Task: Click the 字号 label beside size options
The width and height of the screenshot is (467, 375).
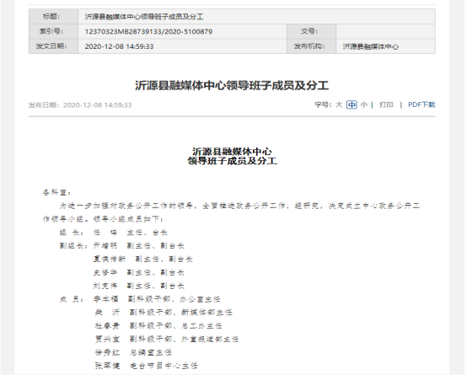Action: click(x=323, y=104)
